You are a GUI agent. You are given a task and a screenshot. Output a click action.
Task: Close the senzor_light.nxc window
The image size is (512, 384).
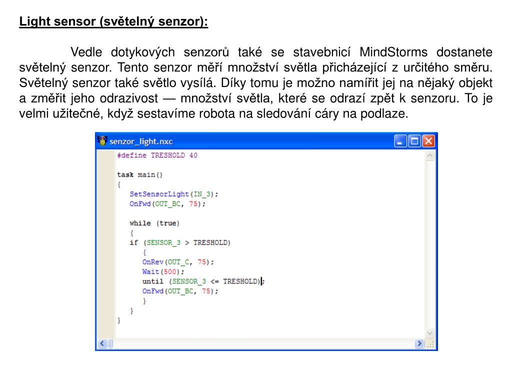point(428,141)
